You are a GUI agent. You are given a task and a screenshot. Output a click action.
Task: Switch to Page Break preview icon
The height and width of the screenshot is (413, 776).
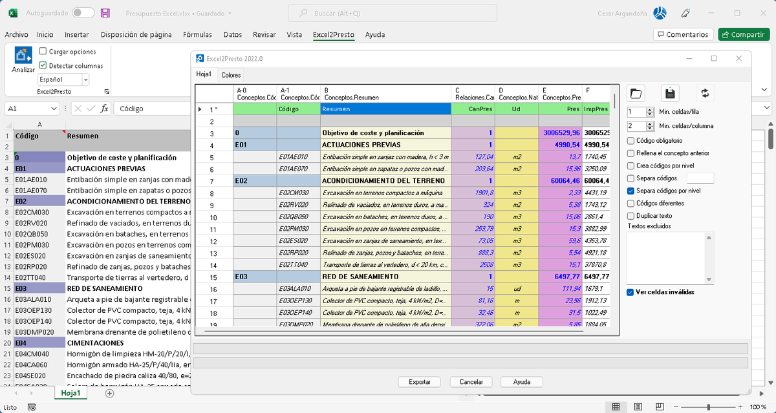(658, 407)
